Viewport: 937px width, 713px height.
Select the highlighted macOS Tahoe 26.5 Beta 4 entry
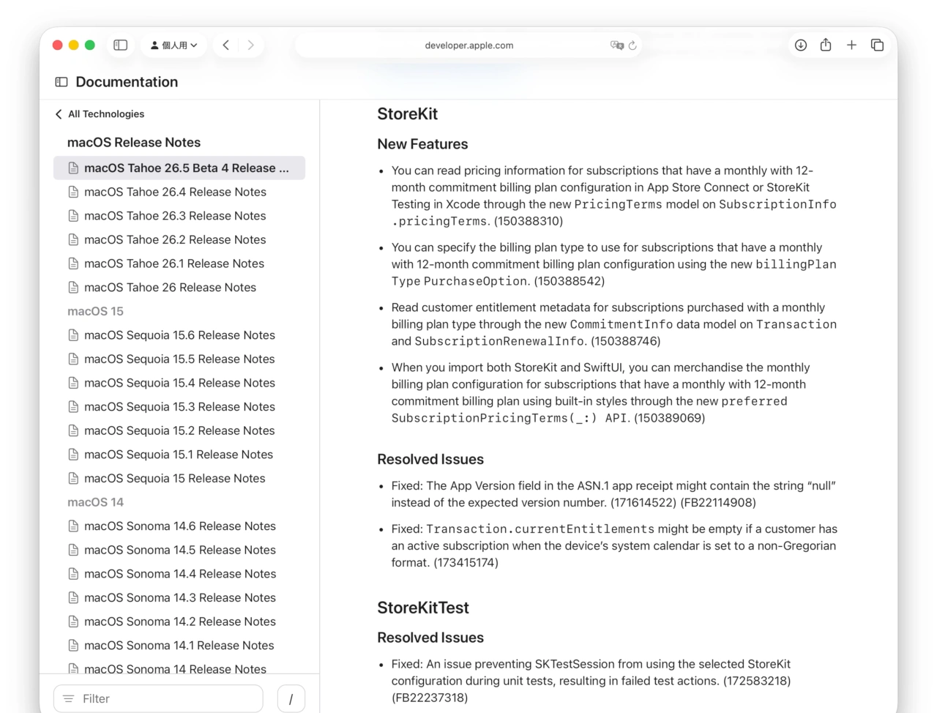(x=179, y=168)
